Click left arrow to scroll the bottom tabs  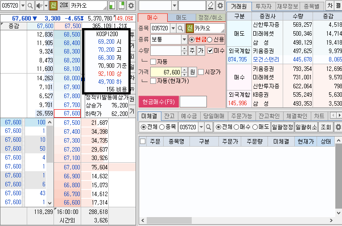(333, 115)
